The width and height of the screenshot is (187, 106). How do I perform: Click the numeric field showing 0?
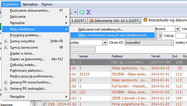(158, 36)
